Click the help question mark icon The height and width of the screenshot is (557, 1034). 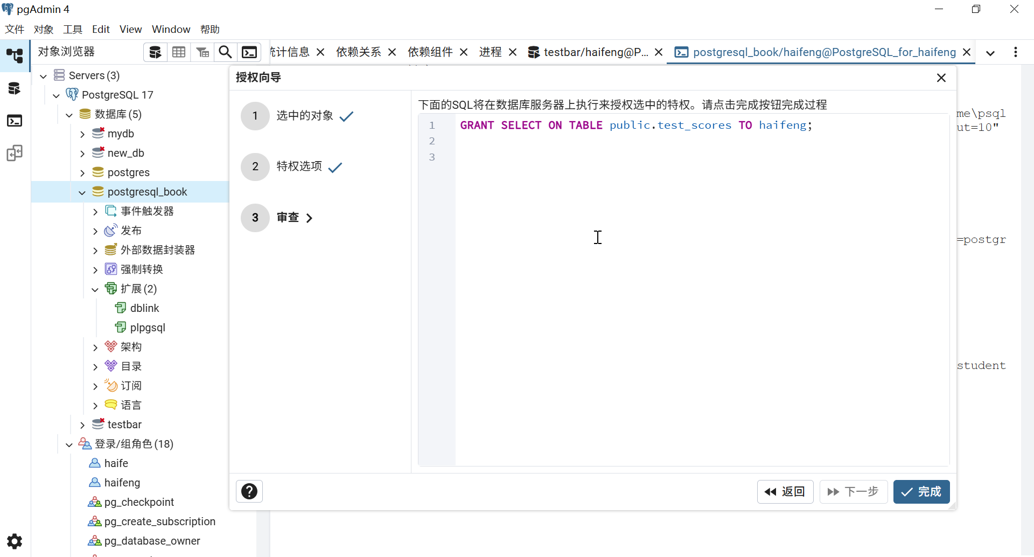[249, 491]
